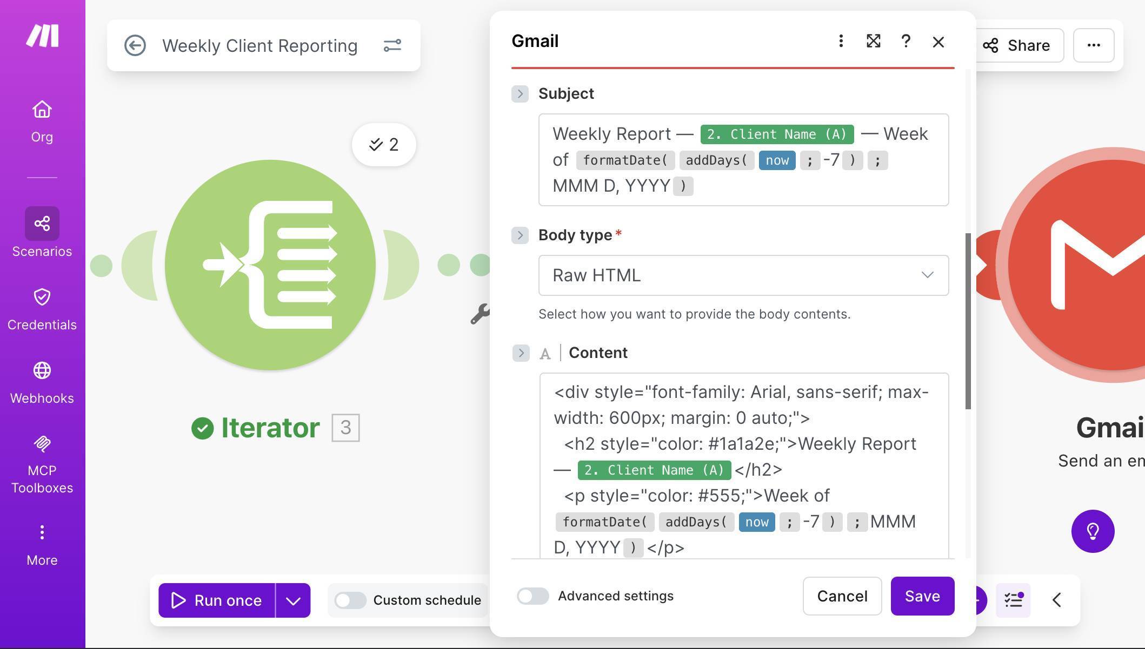
Task: Expand the Subject section chevron
Action: point(520,93)
